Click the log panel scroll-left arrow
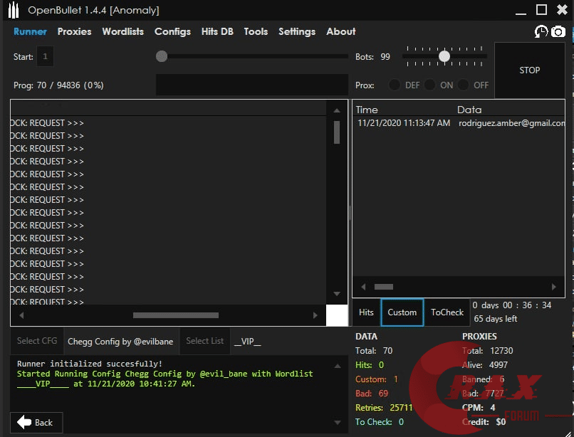This screenshot has height=437, width=574. point(21,315)
